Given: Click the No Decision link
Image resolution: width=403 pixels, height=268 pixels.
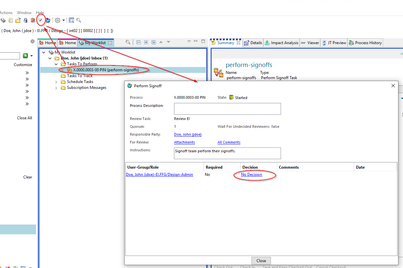Looking at the screenshot, I should coord(252,175).
